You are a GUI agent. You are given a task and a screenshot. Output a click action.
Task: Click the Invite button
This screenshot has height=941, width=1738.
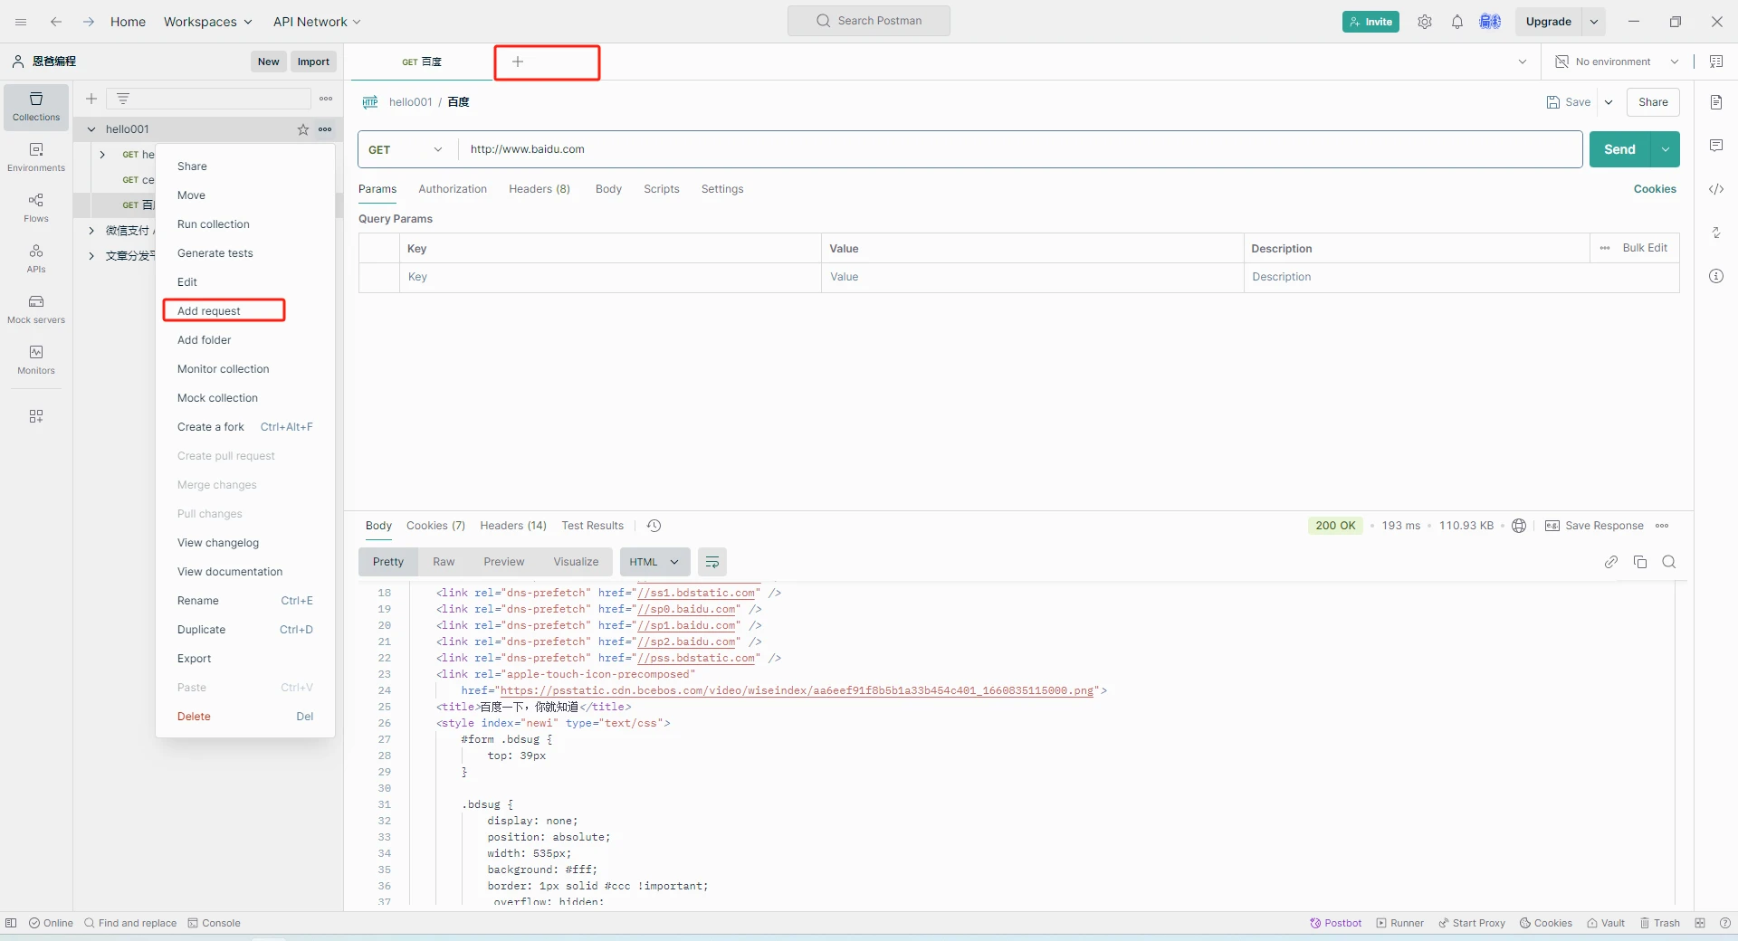(1370, 22)
